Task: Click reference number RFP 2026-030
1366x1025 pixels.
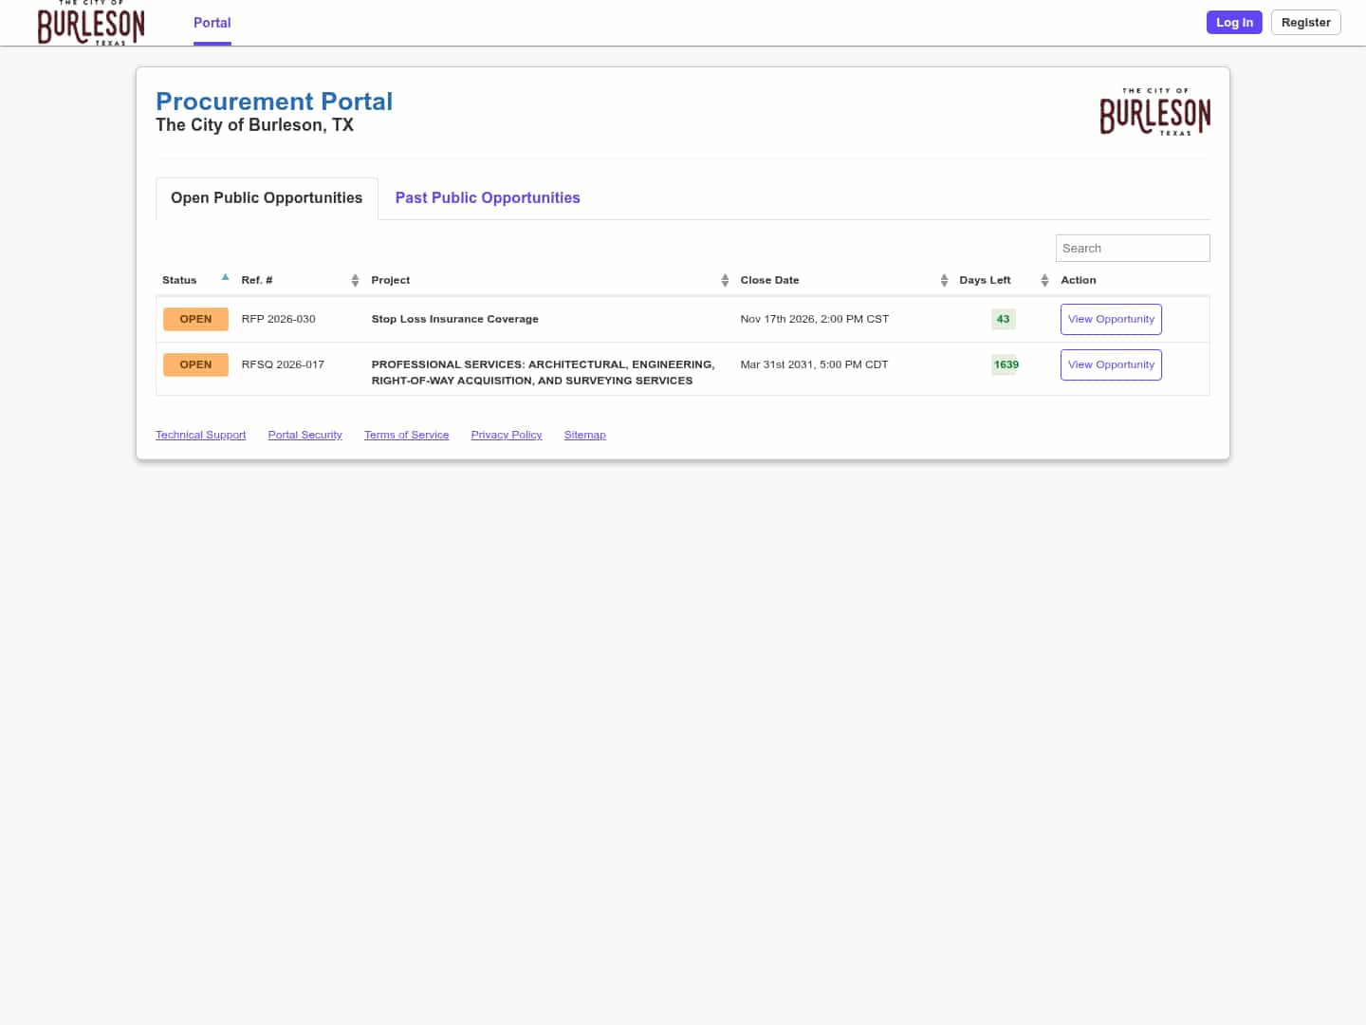Action: click(x=278, y=319)
